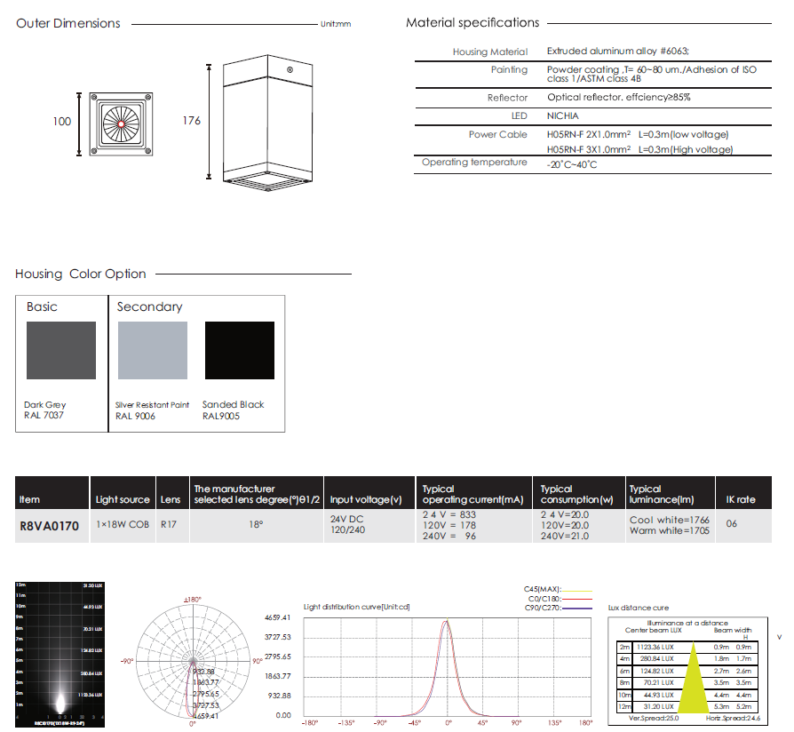
Task: Click the Light source column header
Action: (123, 500)
